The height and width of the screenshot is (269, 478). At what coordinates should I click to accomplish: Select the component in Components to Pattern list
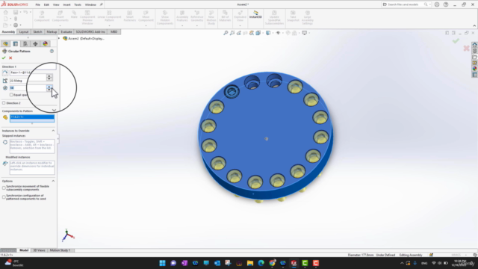click(x=32, y=117)
